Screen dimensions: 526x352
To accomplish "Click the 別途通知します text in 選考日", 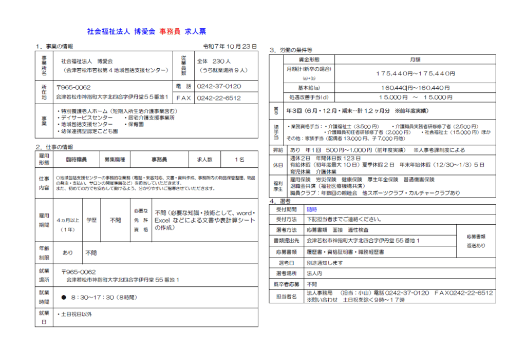I will click(x=324, y=263).
